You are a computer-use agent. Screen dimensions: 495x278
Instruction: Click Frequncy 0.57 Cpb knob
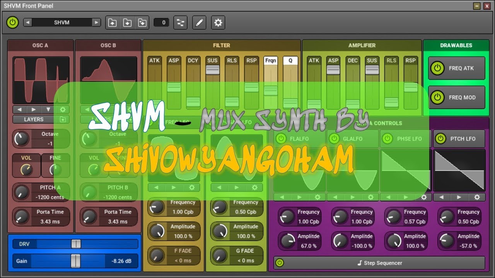coord(394,217)
